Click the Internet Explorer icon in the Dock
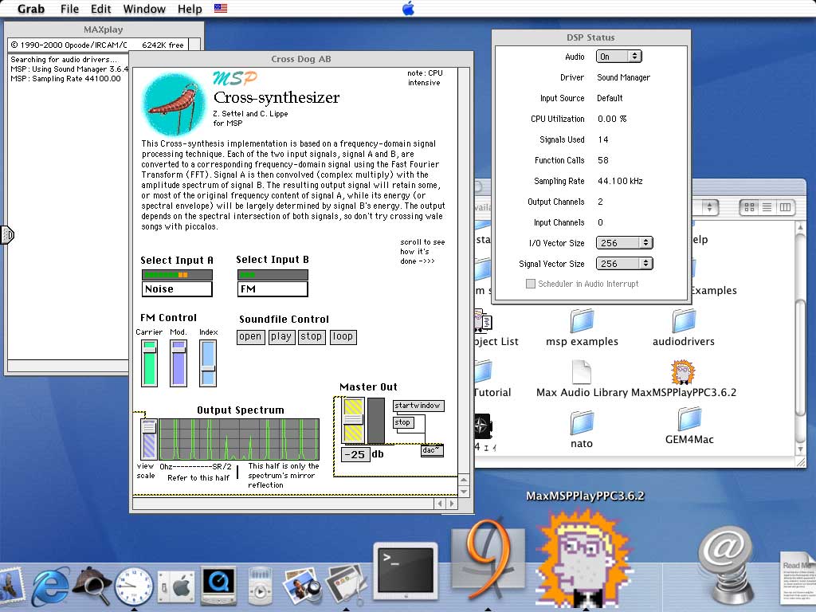The image size is (816, 612). (50, 587)
